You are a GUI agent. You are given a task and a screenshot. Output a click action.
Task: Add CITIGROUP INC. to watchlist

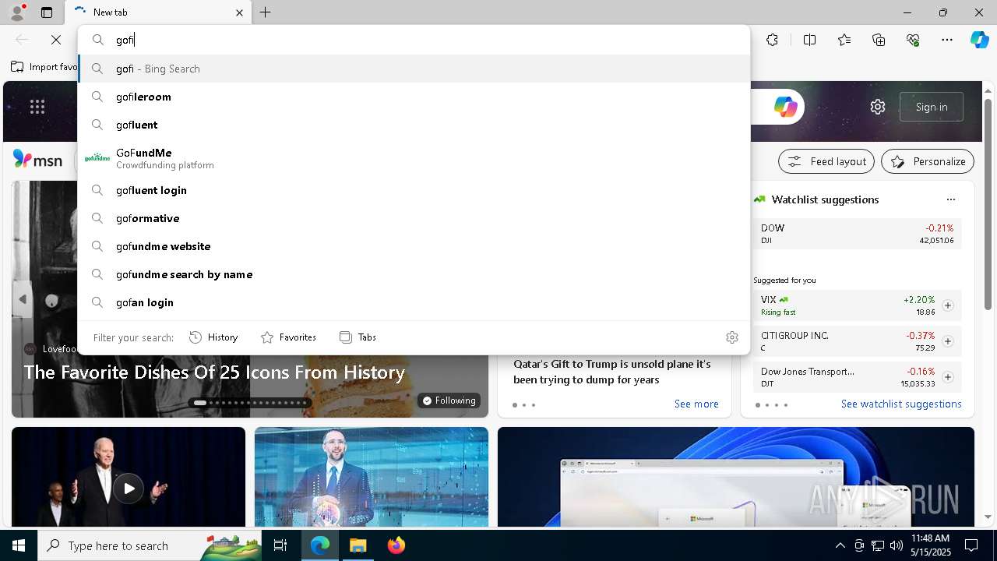pyautogui.click(x=948, y=341)
